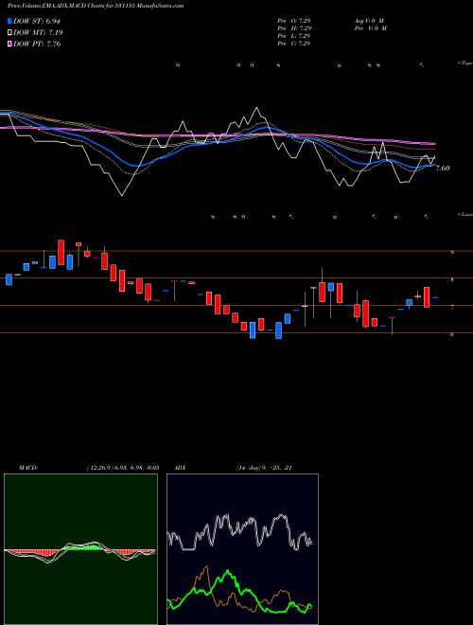Click the MACD parameters '(12,26,9)' values

(123, 468)
